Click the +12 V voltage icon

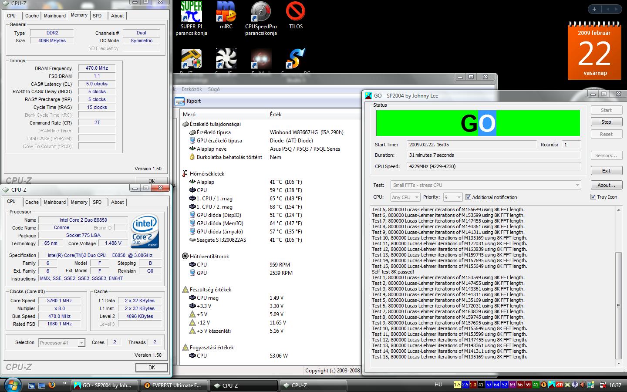click(192, 323)
